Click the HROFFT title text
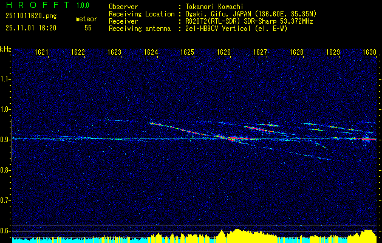This screenshot has width=382, height=243. (38, 5)
